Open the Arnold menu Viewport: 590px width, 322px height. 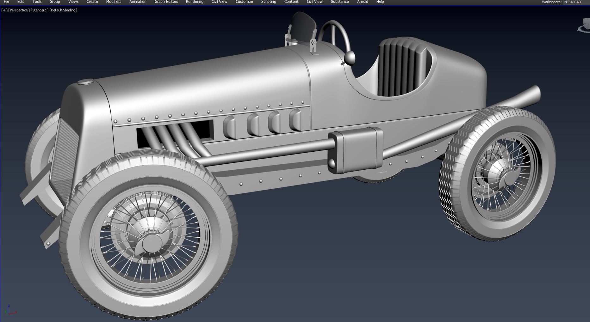363,2
